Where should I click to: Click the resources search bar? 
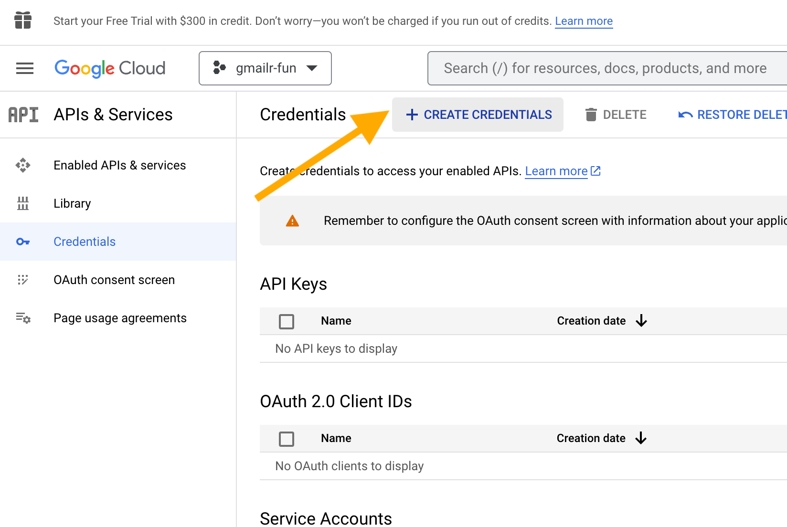click(605, 68)
